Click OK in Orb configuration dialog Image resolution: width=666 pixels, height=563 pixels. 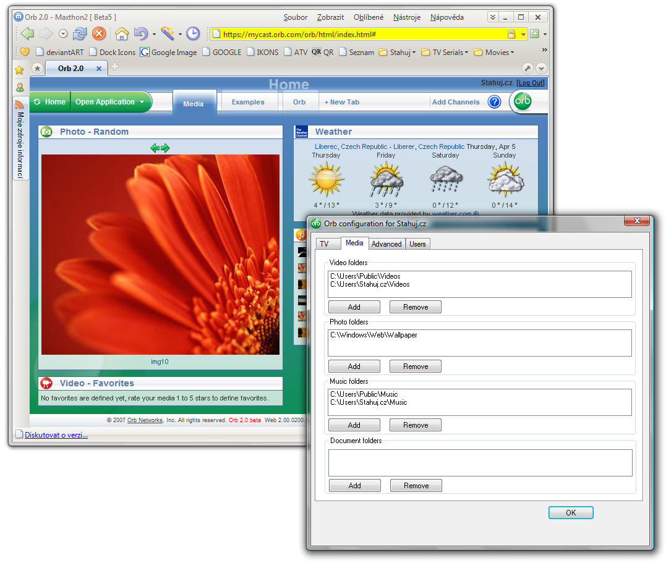pyautogui.click(x=571, y=512)
